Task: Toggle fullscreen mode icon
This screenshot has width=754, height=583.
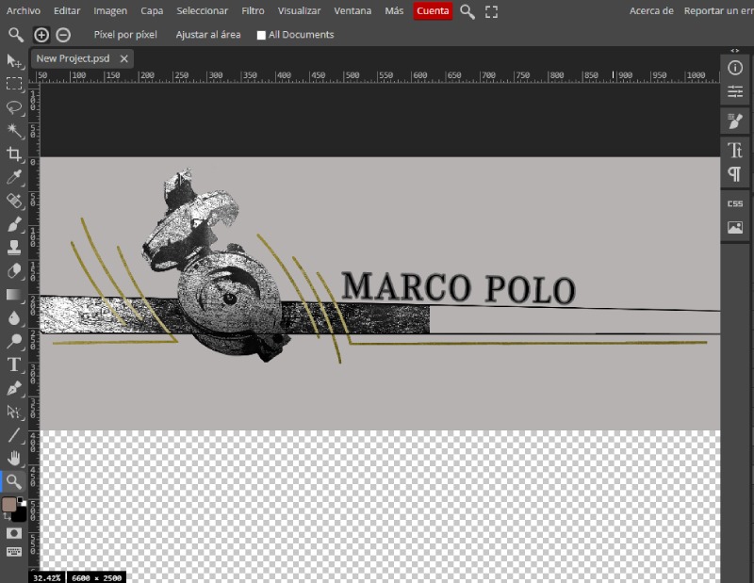Action: [491, 11]
